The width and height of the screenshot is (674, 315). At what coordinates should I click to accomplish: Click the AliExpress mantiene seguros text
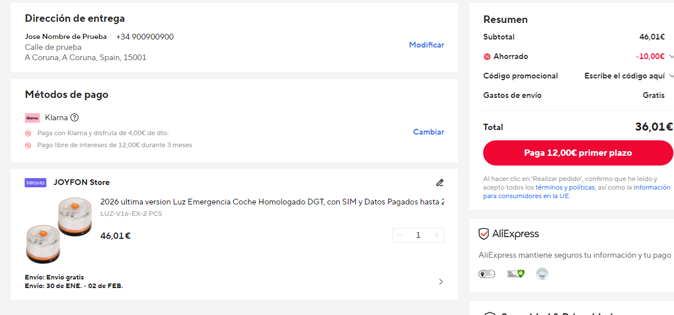coord(575,255)
